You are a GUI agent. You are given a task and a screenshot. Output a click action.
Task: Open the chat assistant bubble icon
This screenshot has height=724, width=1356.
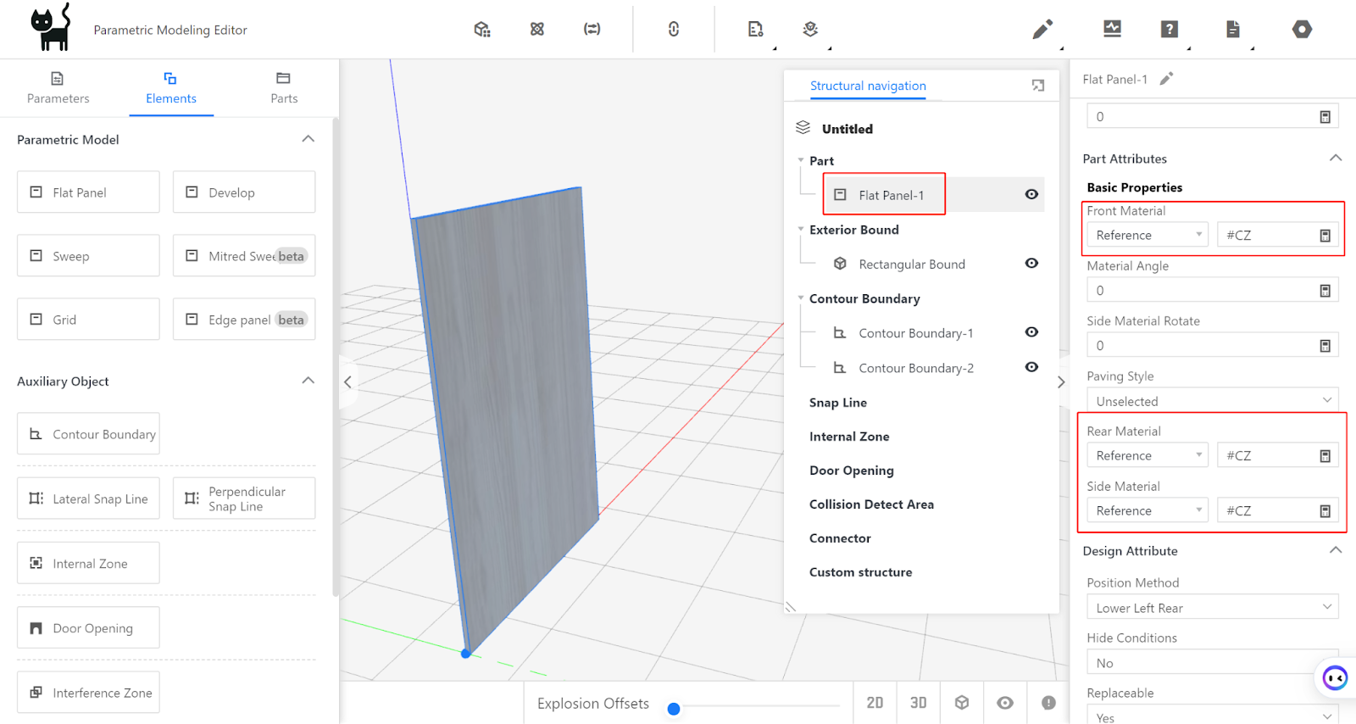(x=1335, y=677)
